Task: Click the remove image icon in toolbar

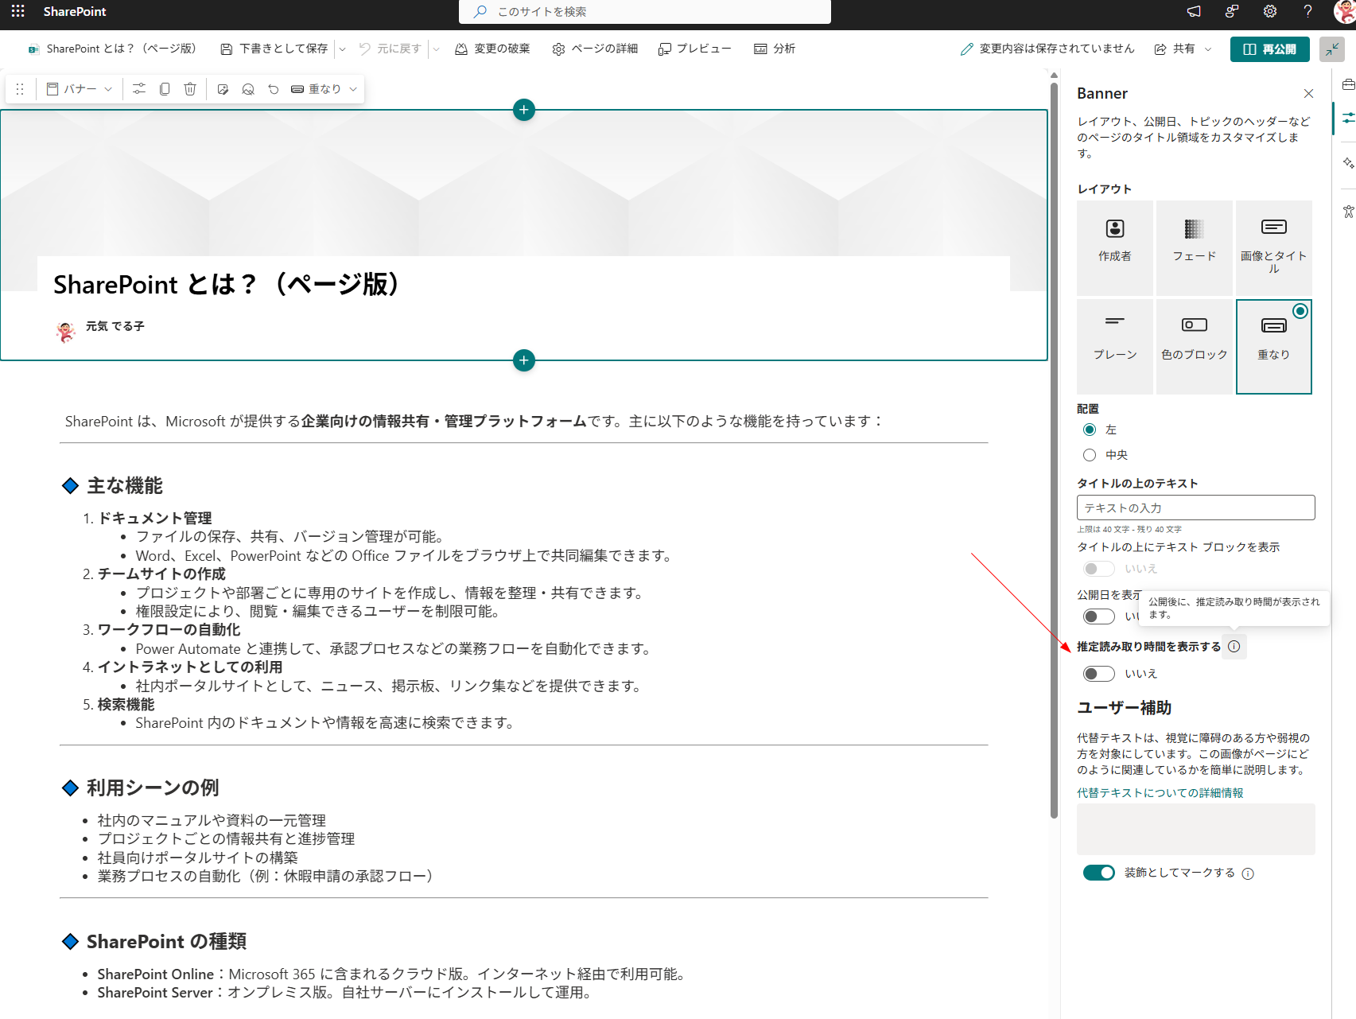Action: (x=248, y=89)
